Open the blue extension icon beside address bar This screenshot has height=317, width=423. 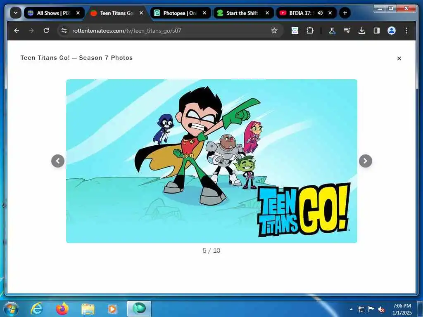point(295,31)
